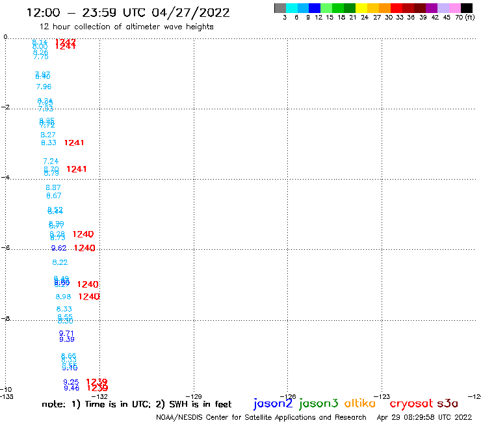Click the blue wave height value 9.46
Screen dimensions: 481x423
click(71, 389)
